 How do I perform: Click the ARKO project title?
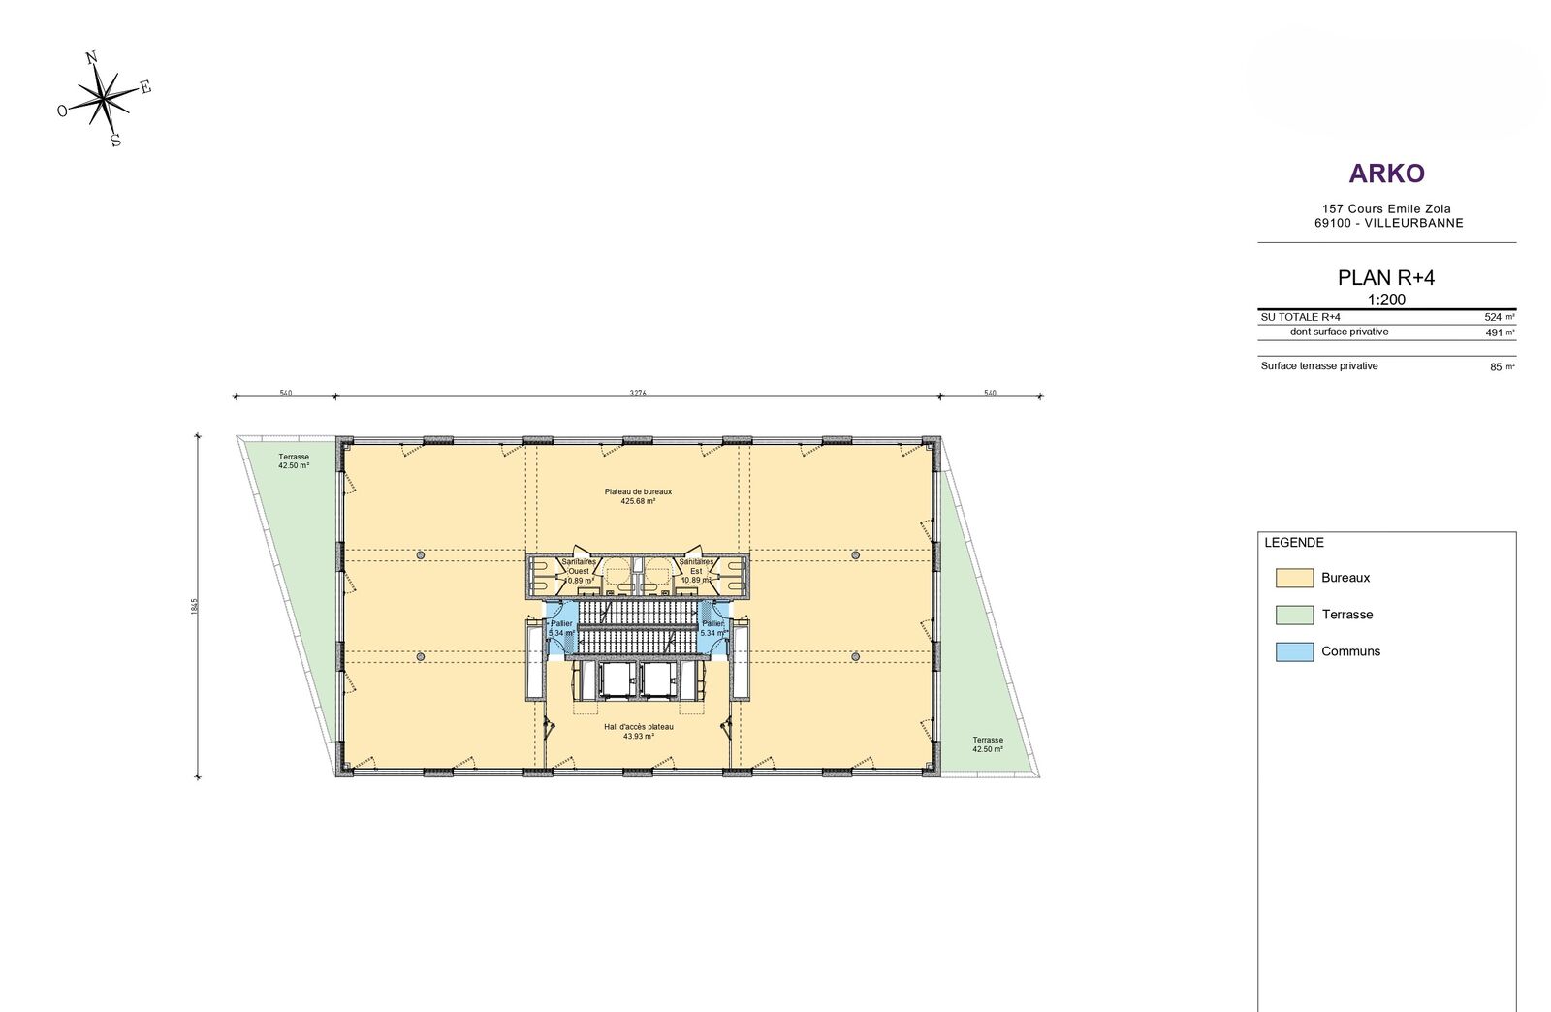pos(1386,174)
